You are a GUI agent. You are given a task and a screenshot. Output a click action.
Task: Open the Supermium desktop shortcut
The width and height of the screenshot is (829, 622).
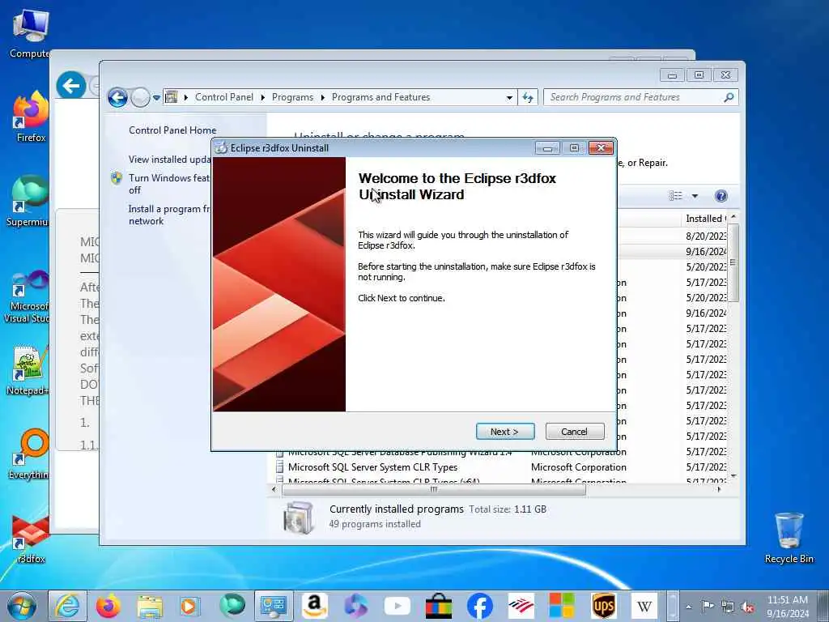[28, 201]
